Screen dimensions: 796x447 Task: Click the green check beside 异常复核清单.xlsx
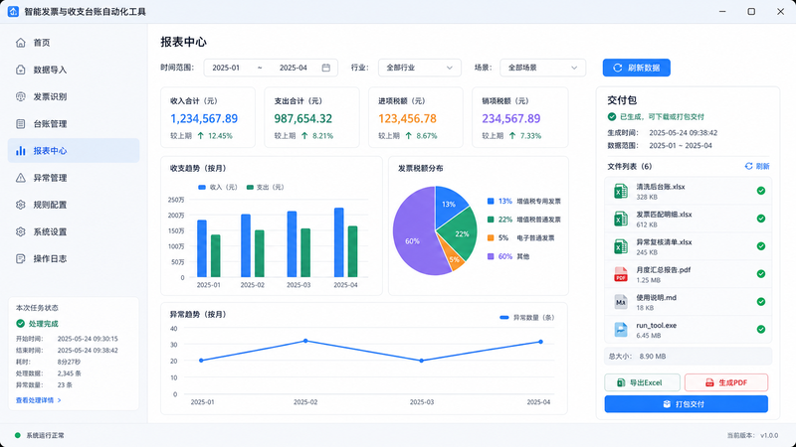(x=761, y=246)
